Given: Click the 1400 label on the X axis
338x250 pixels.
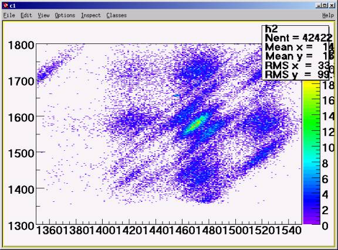Looking at the screenshot, I should [x=102, y=231].
